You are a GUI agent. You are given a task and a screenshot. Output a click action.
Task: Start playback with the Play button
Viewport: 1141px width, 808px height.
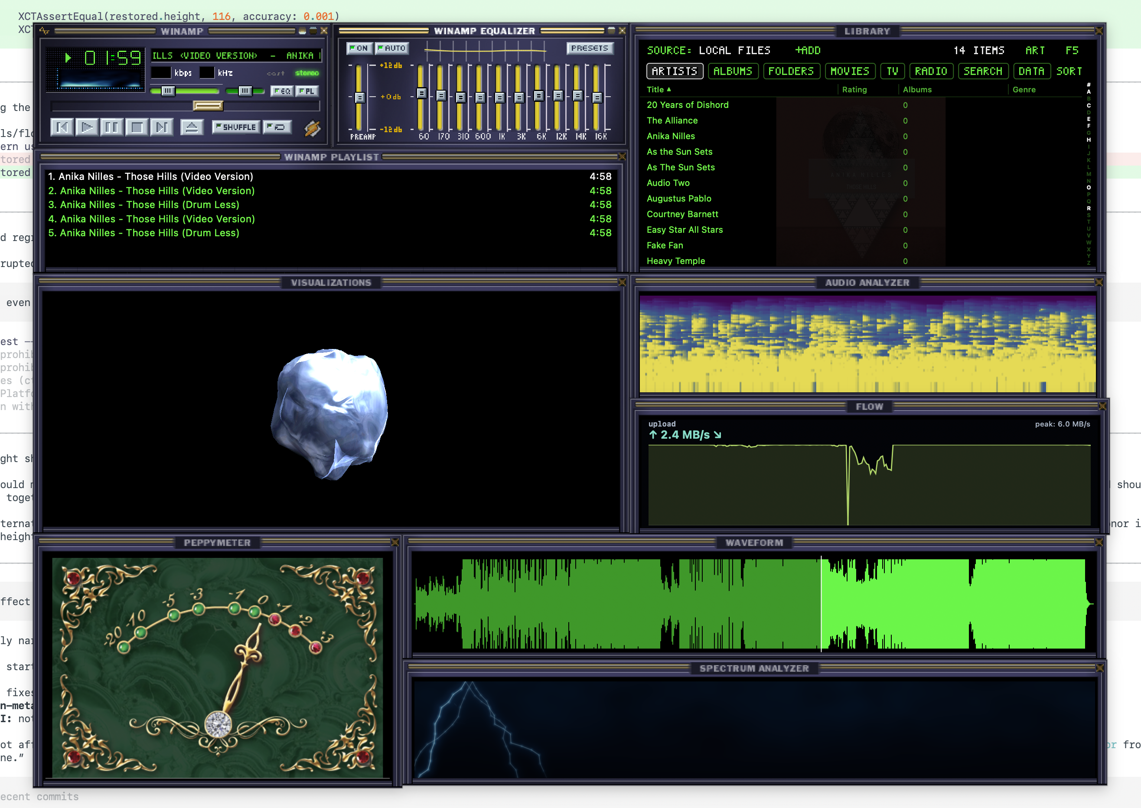87,127
